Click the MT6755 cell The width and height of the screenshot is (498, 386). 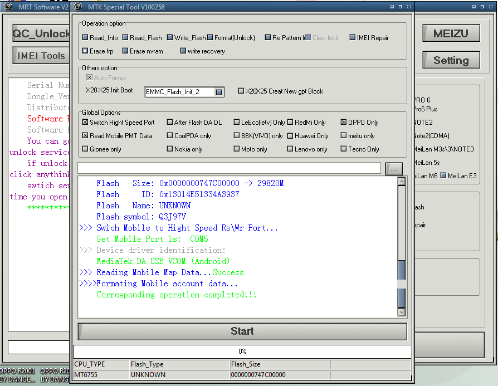point(101,374)
